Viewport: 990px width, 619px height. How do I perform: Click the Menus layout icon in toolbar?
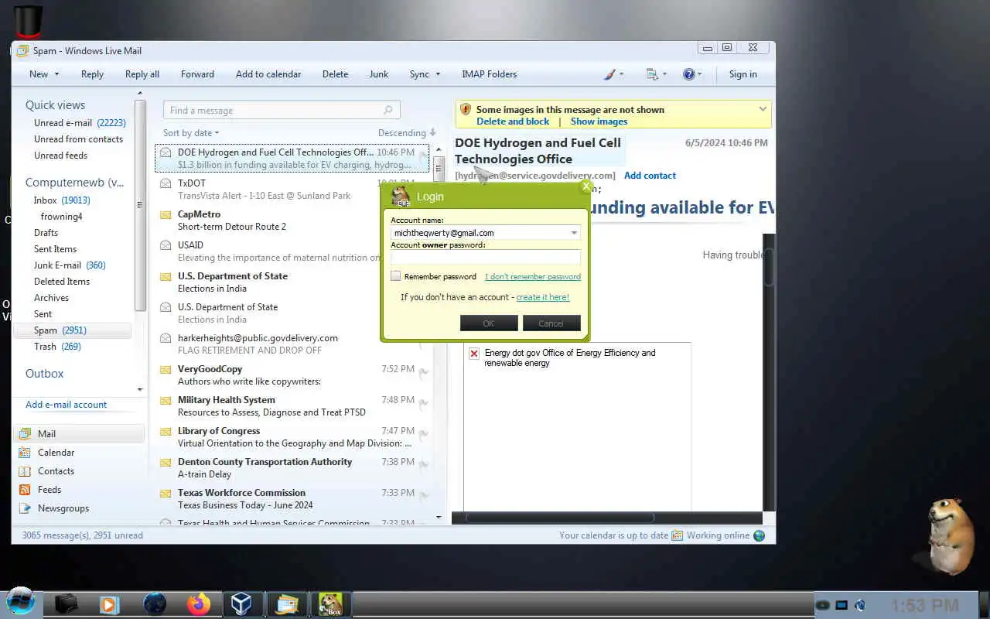click(x=652, y=74)
